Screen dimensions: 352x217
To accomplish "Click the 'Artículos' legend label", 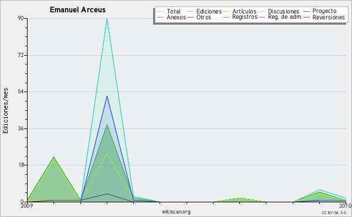I will (x=244, y=11).
